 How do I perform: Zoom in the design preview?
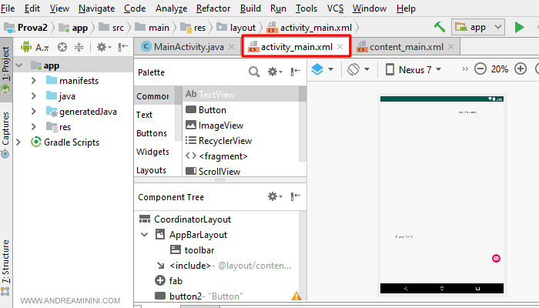521,69
